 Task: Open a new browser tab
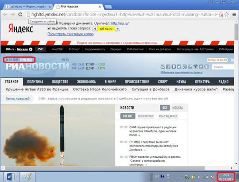[108, 7]
